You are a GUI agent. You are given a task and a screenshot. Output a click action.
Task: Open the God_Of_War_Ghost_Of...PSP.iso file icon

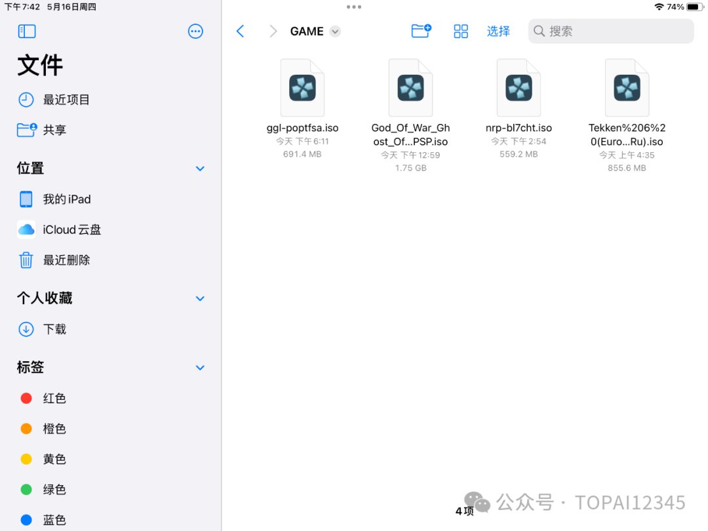410,88
